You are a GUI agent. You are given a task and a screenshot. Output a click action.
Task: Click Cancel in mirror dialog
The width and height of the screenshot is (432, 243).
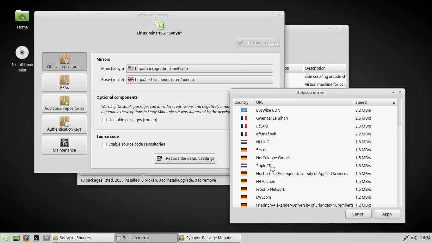pos(358,214)
